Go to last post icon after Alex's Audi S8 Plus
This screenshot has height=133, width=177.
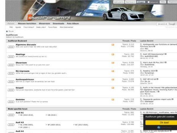[x=165, y=62]
